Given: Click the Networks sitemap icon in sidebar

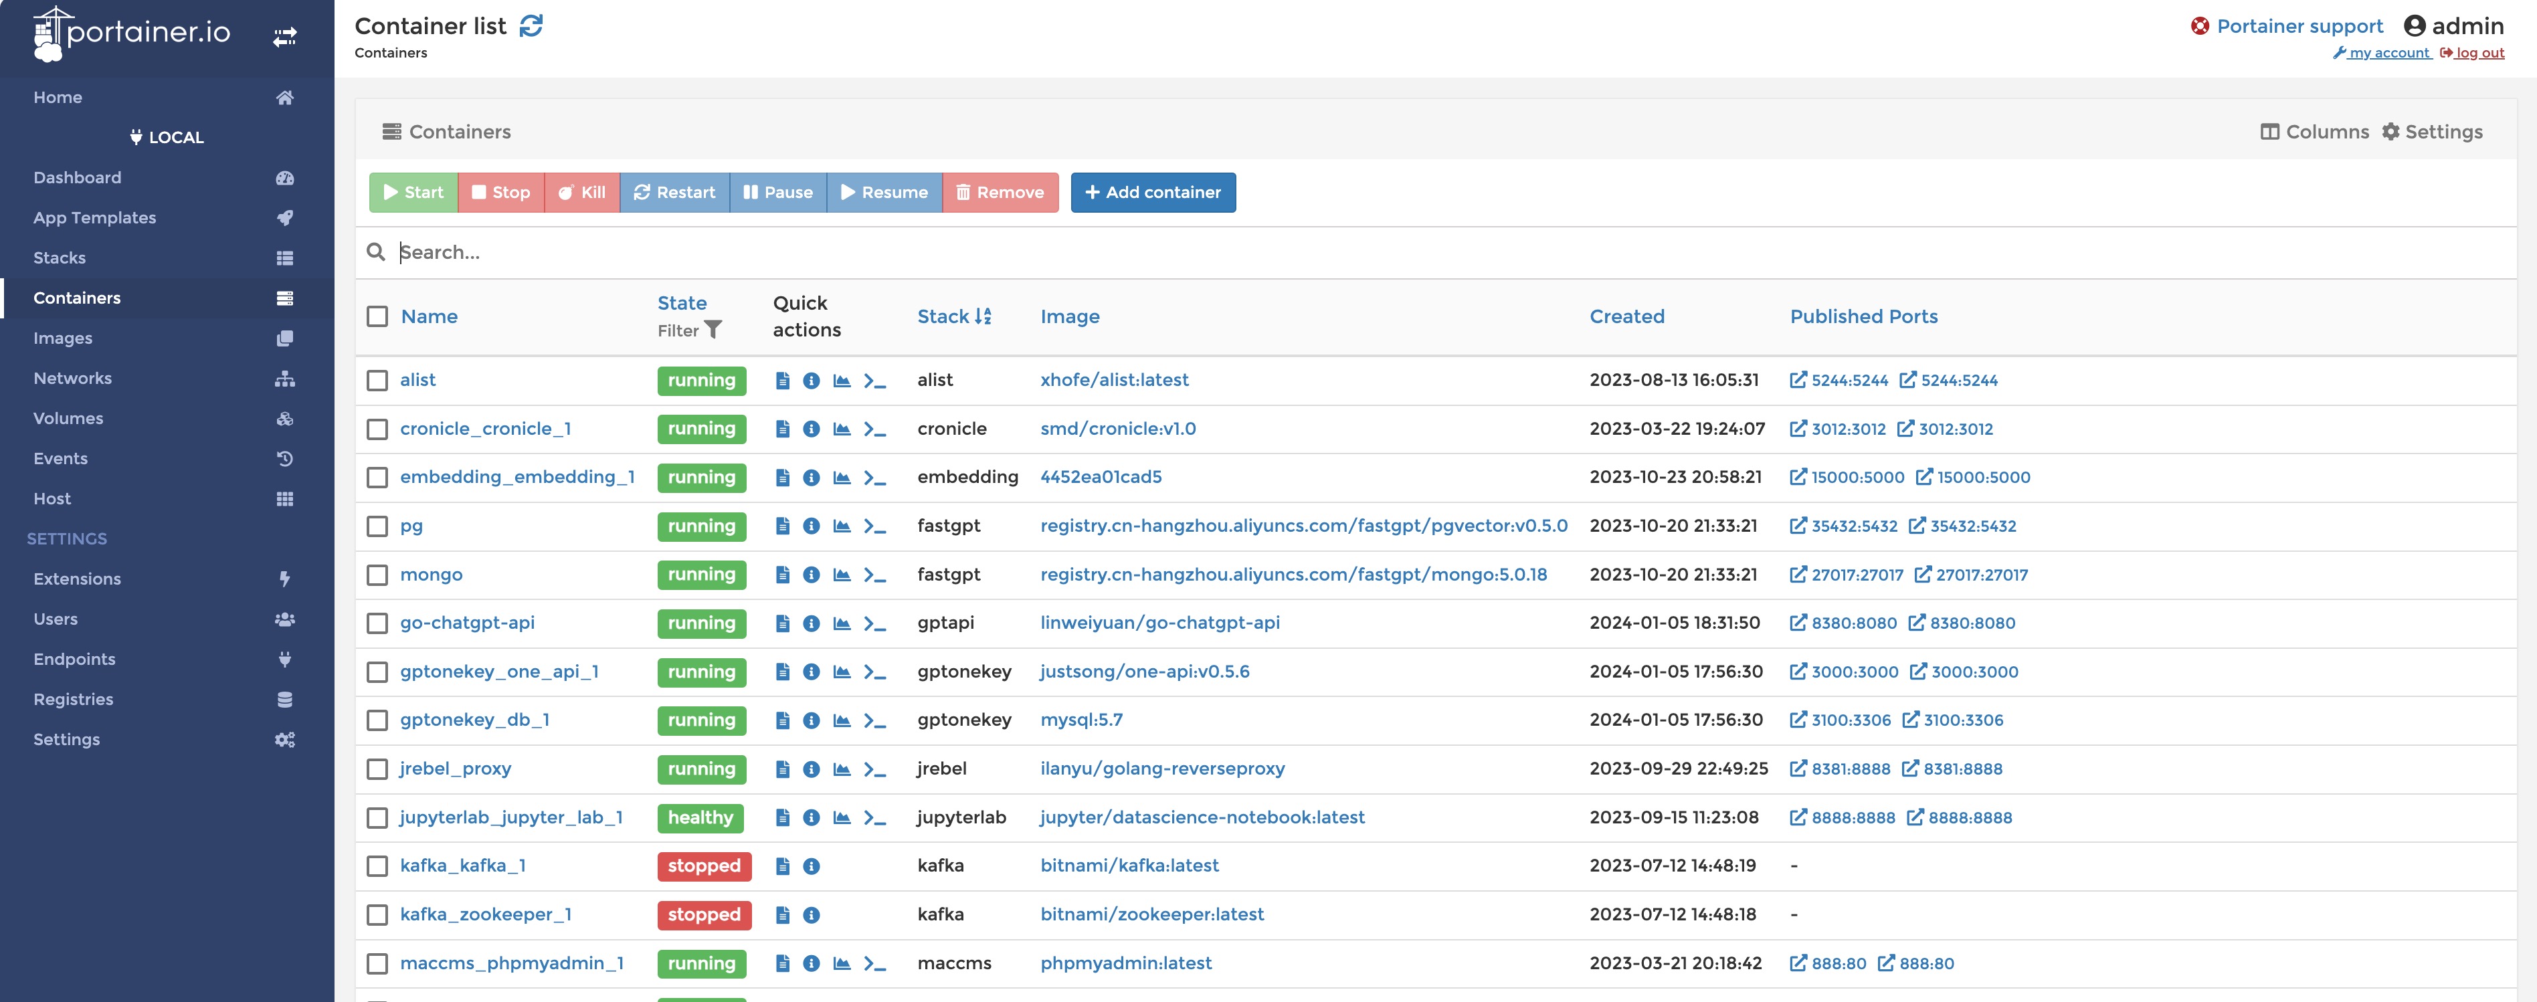Looking at the screenshot, I should coord(284,378).
